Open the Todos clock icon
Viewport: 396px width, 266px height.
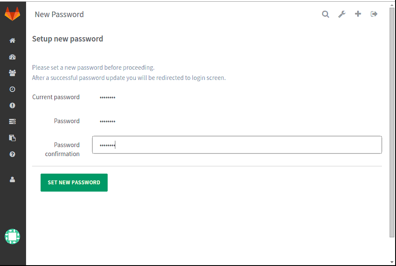point(12,89)
